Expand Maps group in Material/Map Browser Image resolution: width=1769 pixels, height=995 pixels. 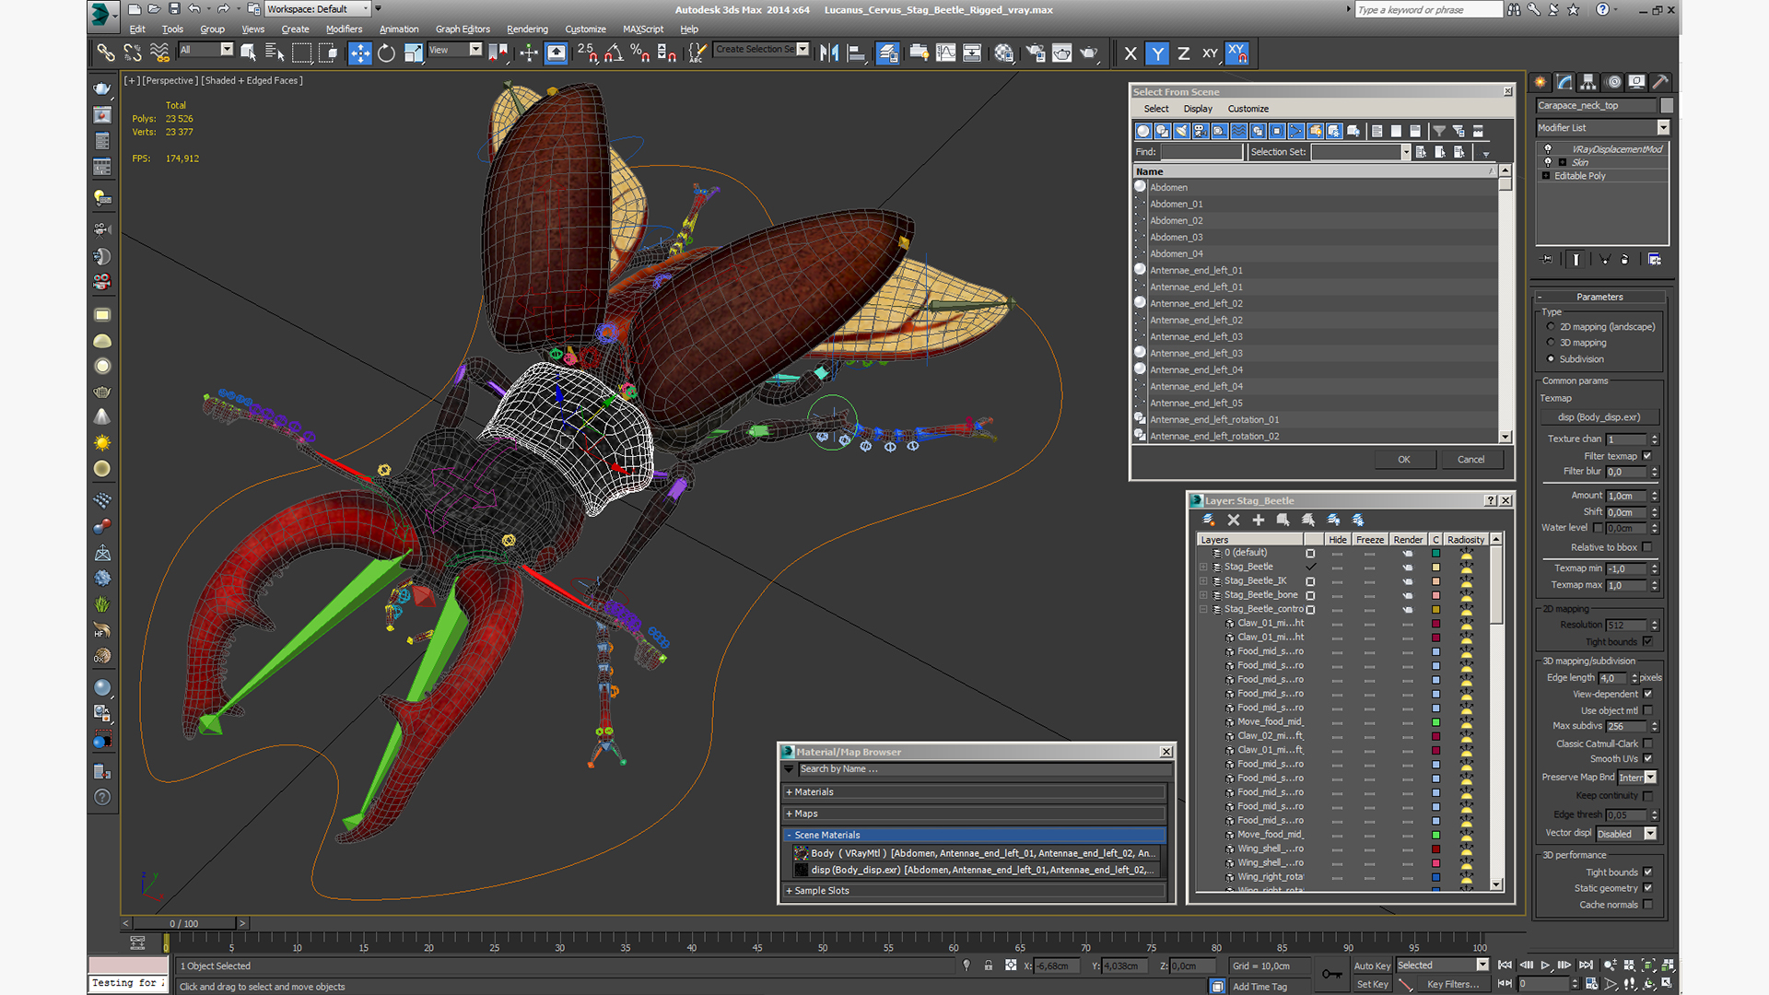click(975, 814)
